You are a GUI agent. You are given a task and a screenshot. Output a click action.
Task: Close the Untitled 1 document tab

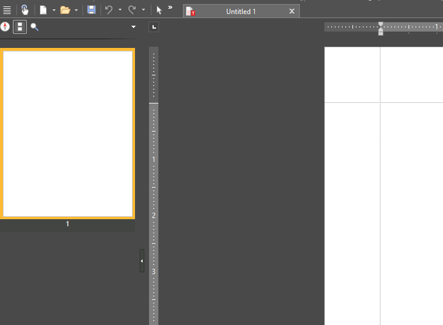(x=292, y=11)
